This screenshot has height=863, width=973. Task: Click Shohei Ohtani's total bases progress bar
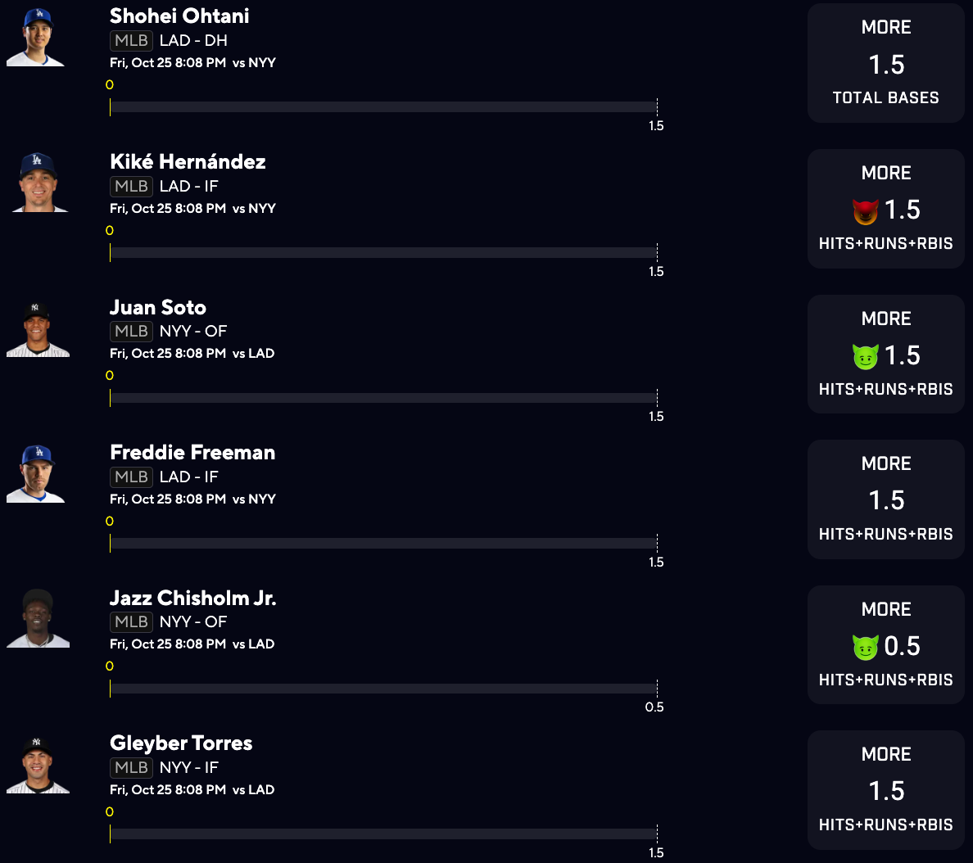pyautogui.click(x=383, y=106)
